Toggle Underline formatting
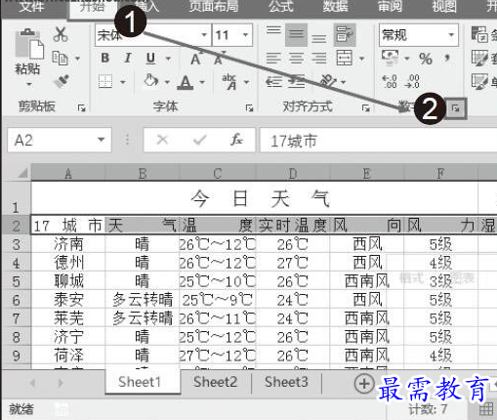 tap(150, 59)
